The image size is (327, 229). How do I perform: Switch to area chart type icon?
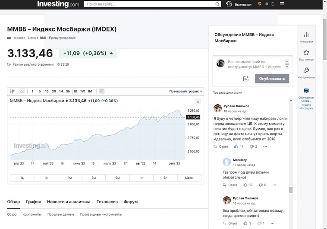coord(22,91)
